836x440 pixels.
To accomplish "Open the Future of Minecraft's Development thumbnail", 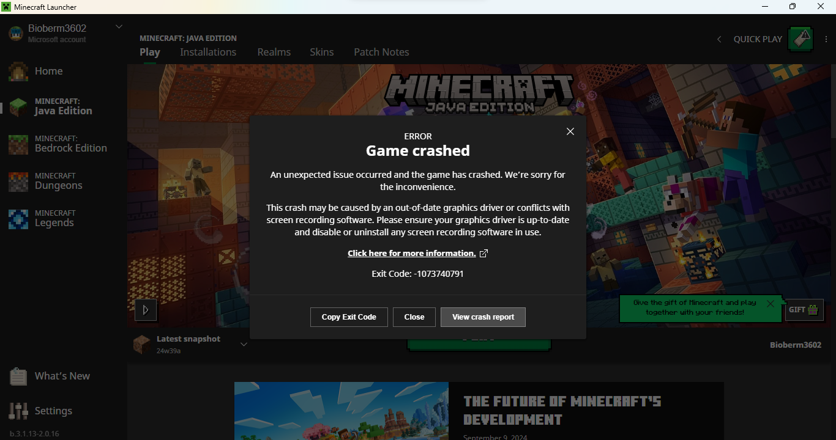I will 341,411.
